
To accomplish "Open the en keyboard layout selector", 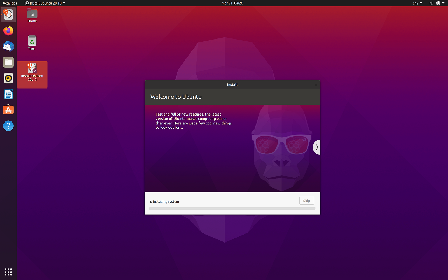I will click(x=418, y=3).
